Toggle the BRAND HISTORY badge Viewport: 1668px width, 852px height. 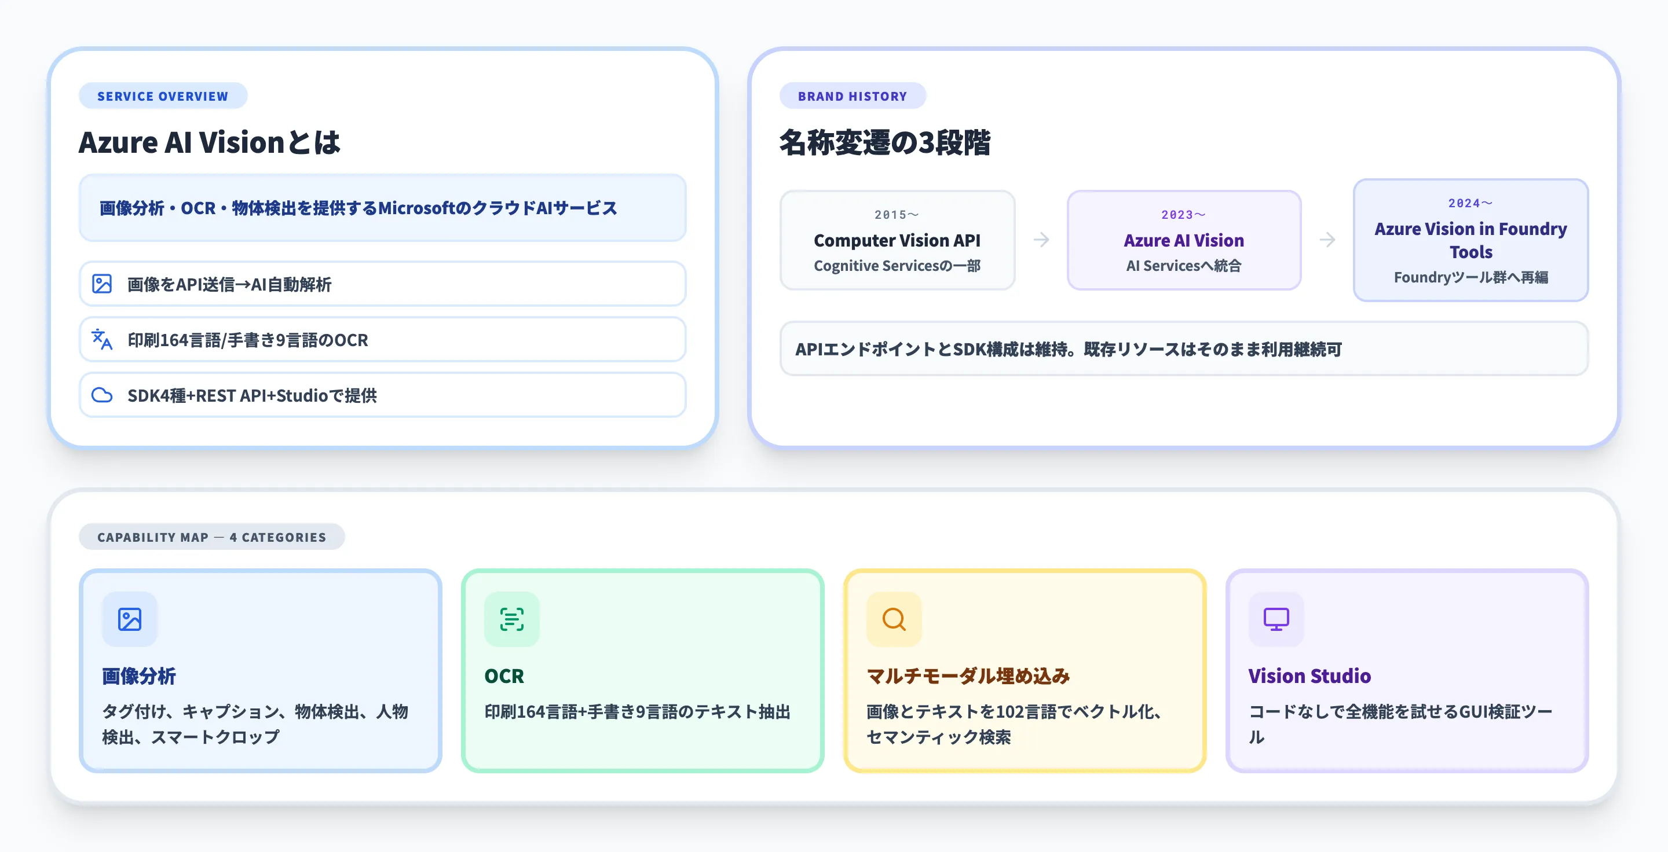(853, 96)
